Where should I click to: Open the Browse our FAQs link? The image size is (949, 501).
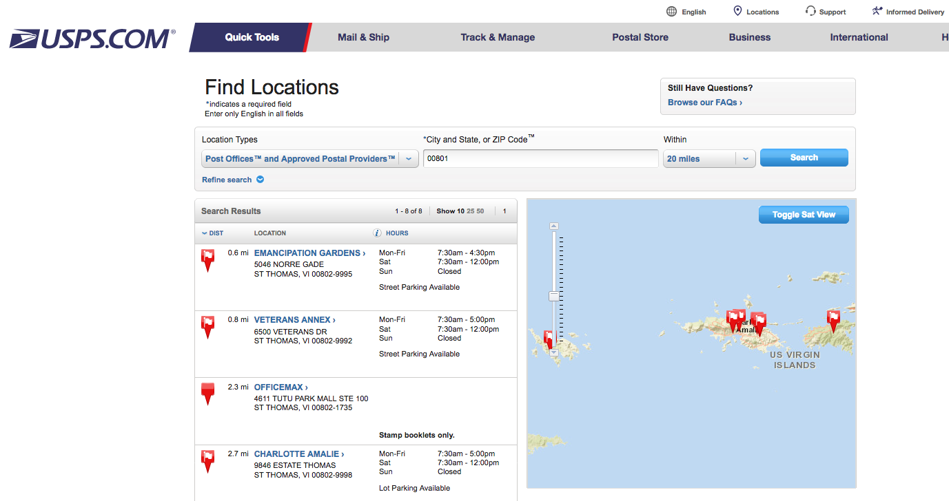point(704,102)
